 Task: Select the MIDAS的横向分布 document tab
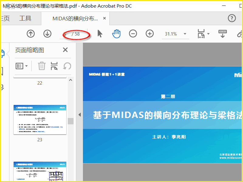tap(75, 19)
